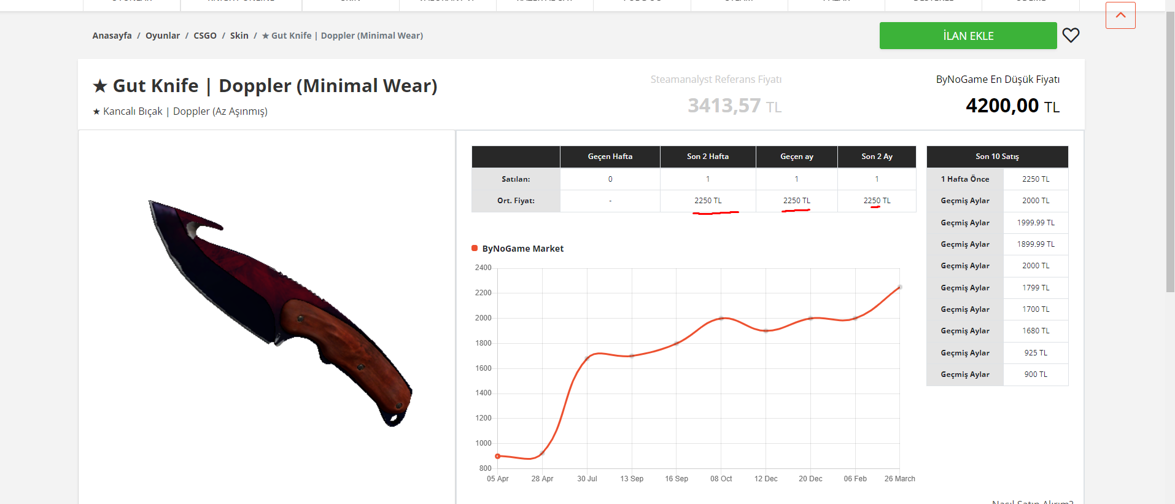Click the 1680 TL sale price
Viewport: 1175px width, 504px height.
click(x=1036, y=331)
